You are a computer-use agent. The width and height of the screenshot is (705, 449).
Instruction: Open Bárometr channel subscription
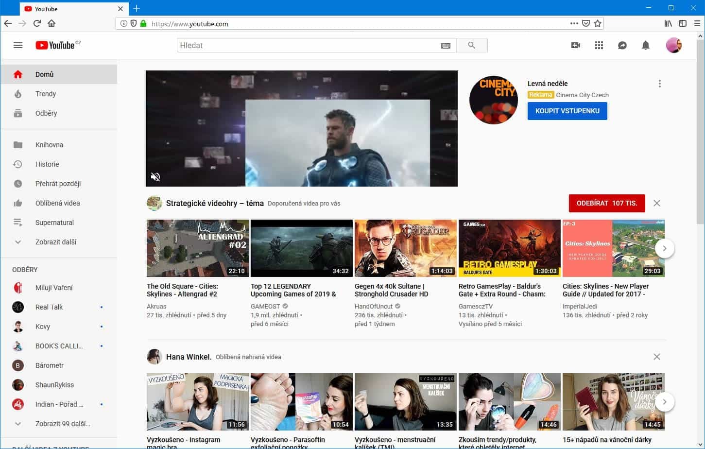pyautogui.click(x=59, y=365)
